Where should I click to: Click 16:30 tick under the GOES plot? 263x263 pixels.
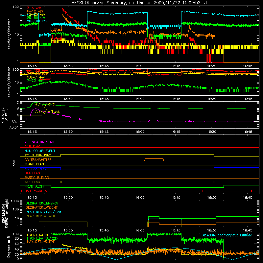click(x=212, y=132)
